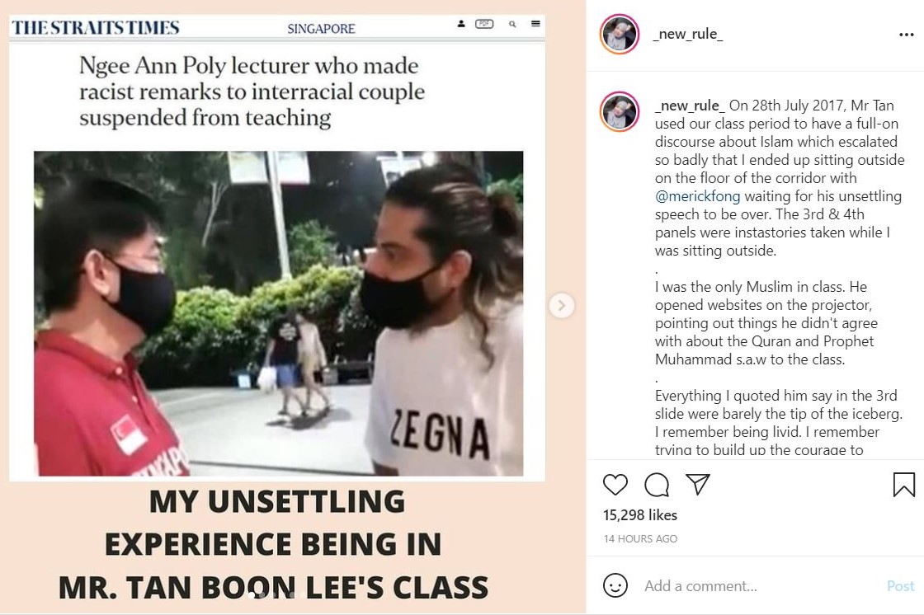Click the Straits Times search magnifier icon
Screen dimensions: 924x615
512,24
